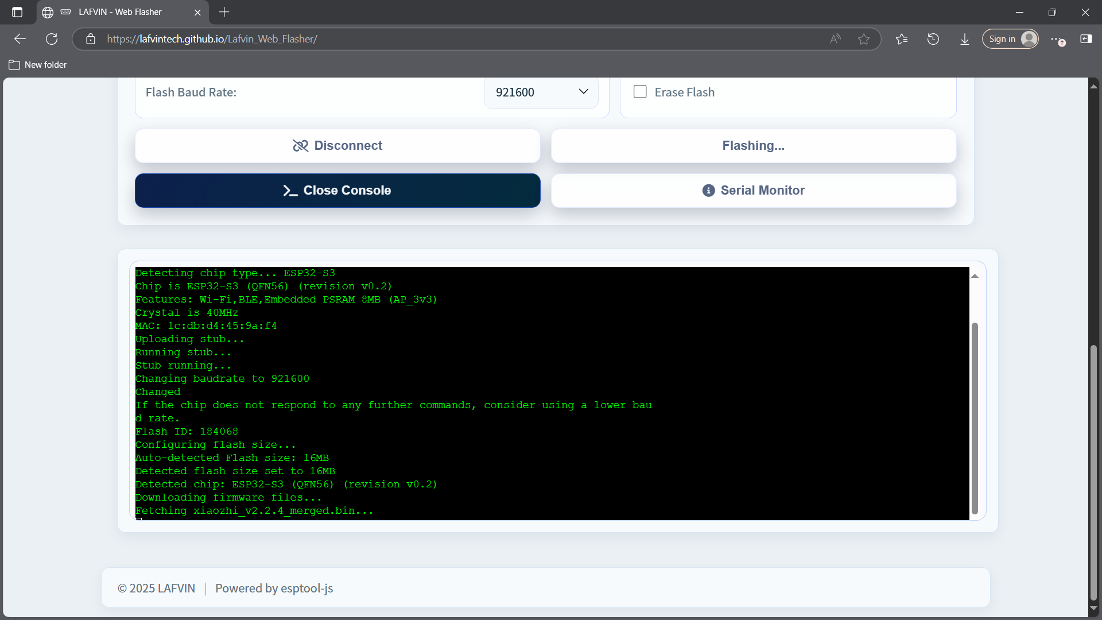Click the 'Flash Baud Rate:' label
Viewport: 1102px width, 620px height.
(191, 92)
